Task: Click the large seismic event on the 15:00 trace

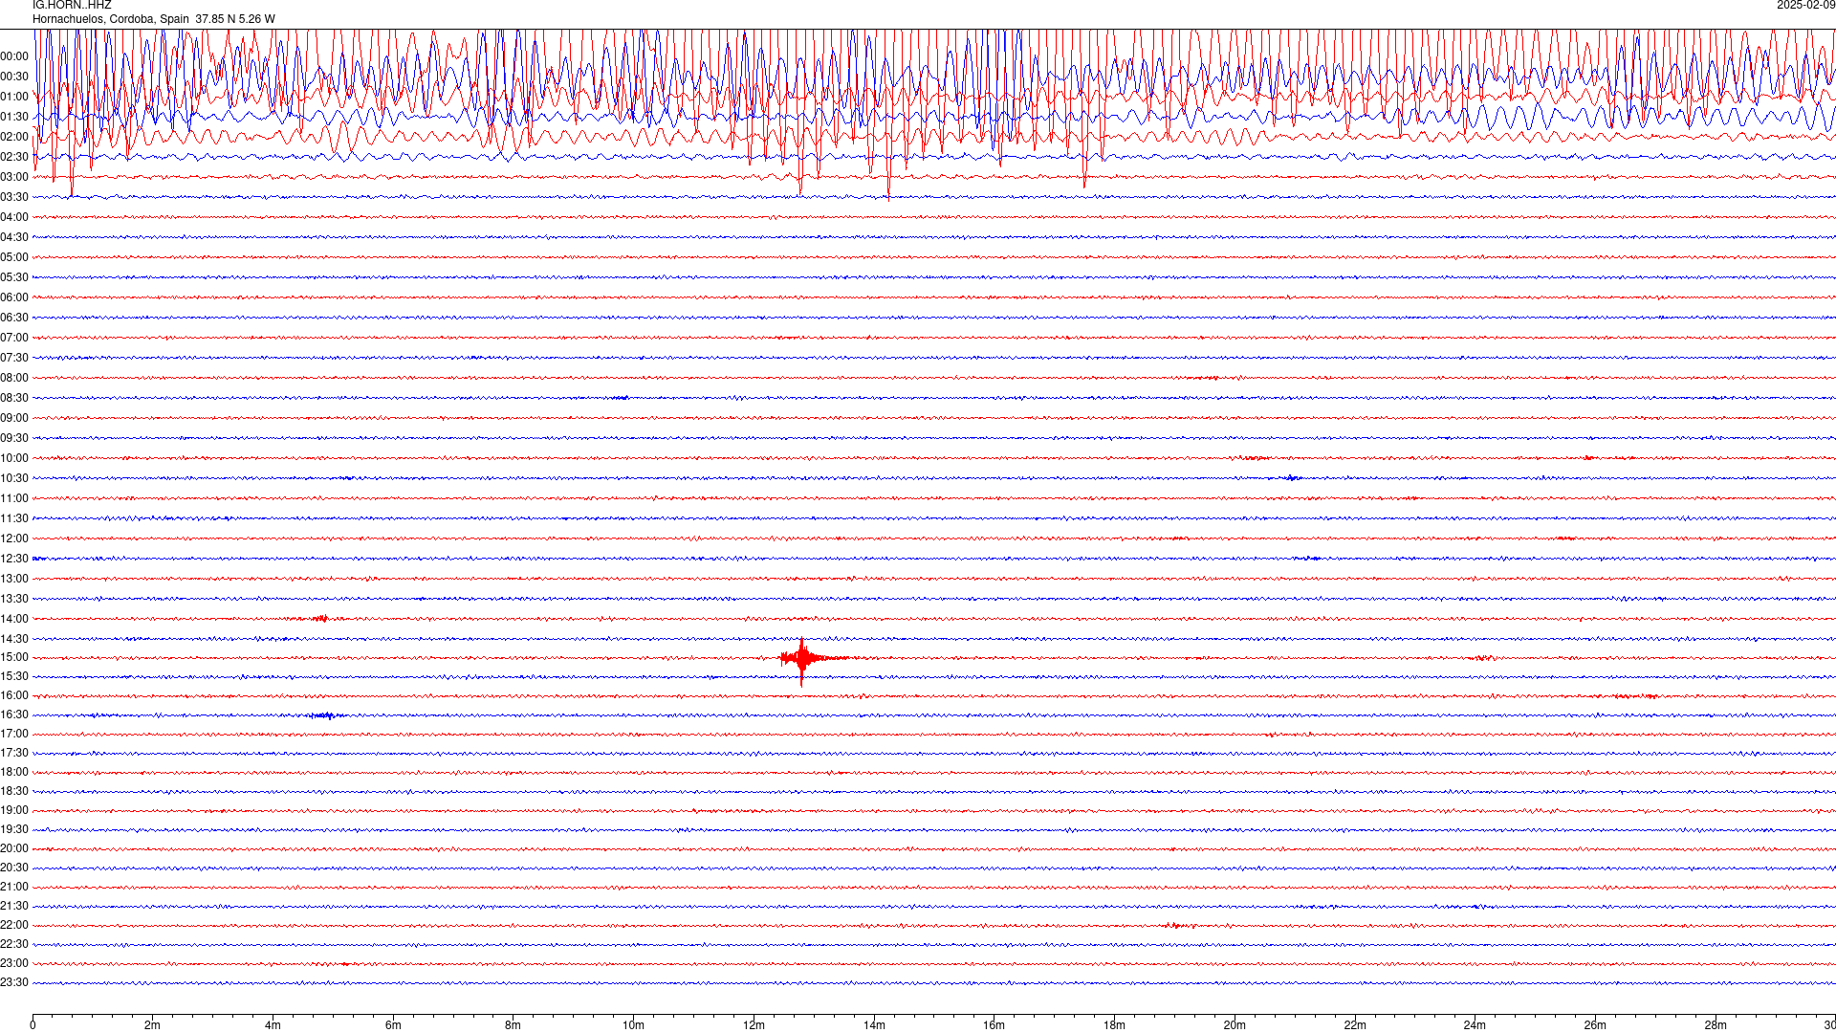Action: tap(803, 658)
